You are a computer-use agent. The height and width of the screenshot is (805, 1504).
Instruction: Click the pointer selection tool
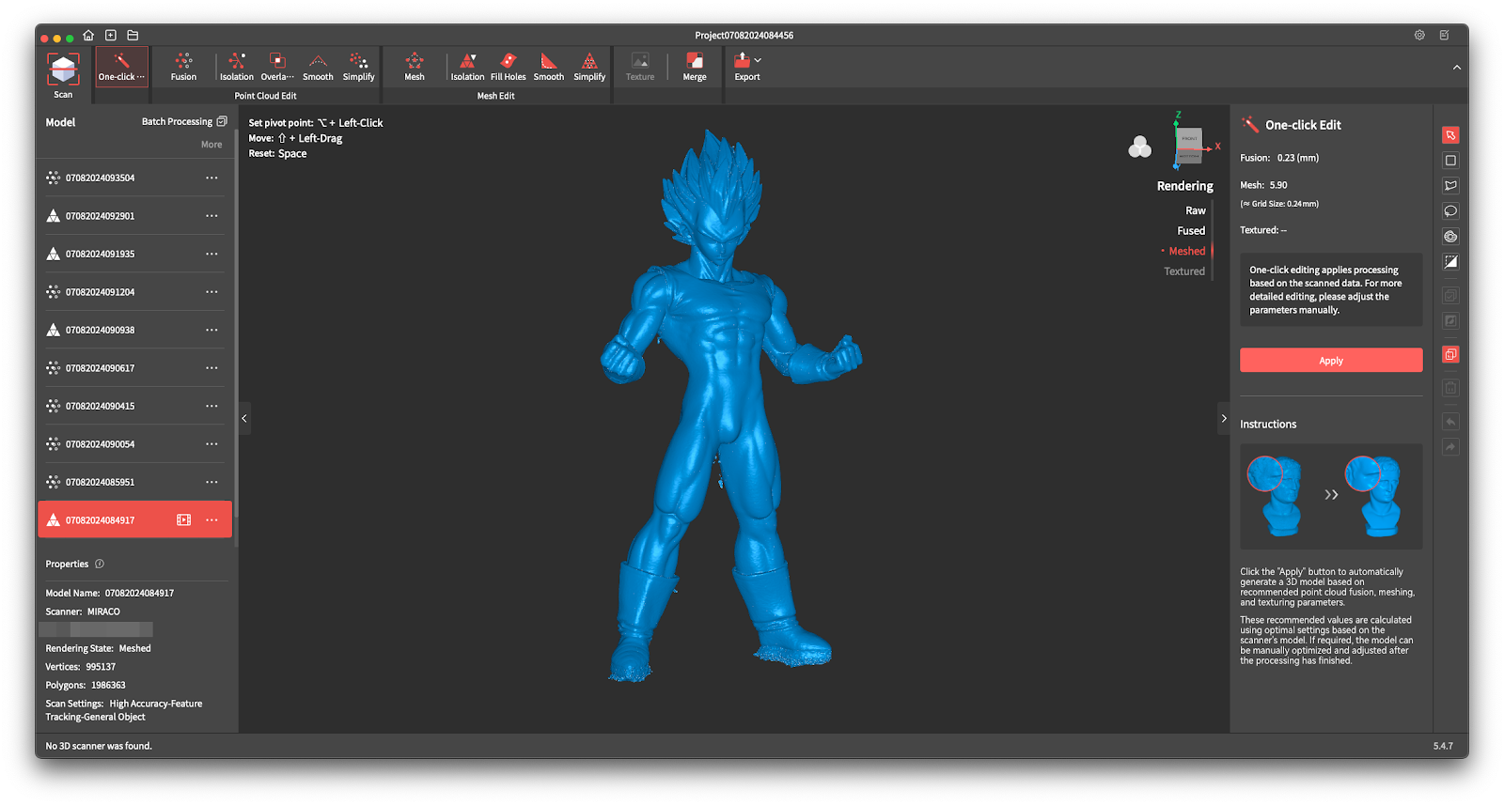1450,135
